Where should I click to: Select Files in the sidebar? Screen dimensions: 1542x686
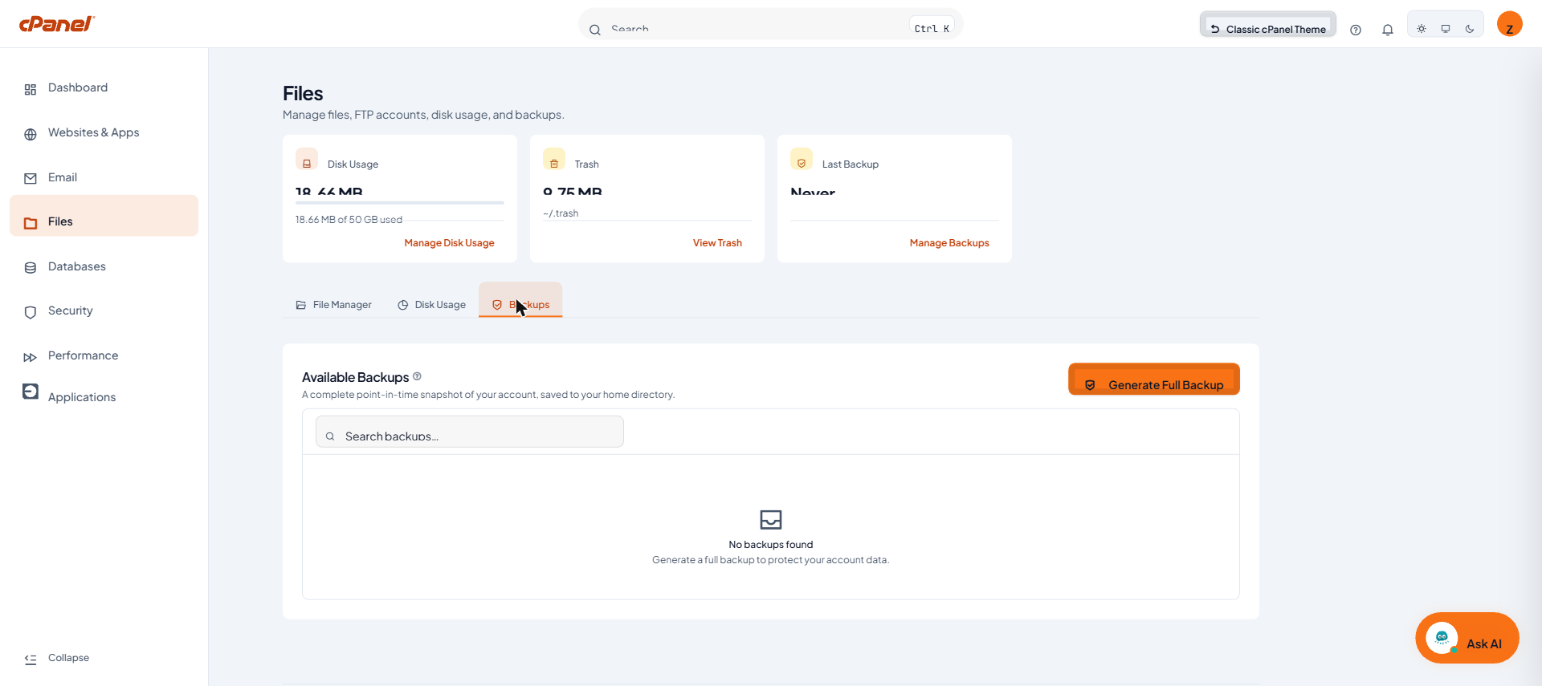click(x=104, y=216)
